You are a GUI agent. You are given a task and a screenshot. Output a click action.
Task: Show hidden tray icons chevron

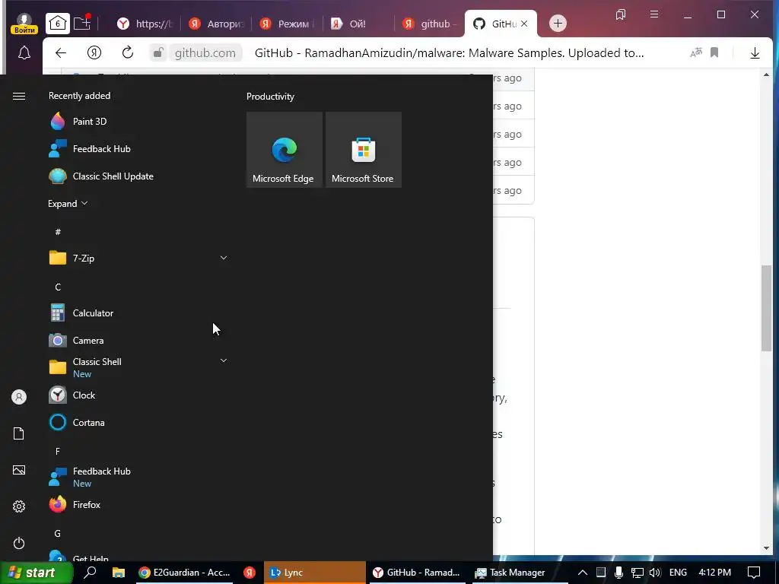pos(583,573)
